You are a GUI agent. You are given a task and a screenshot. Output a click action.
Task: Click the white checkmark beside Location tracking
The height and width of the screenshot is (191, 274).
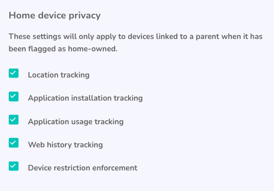[13, 73]
